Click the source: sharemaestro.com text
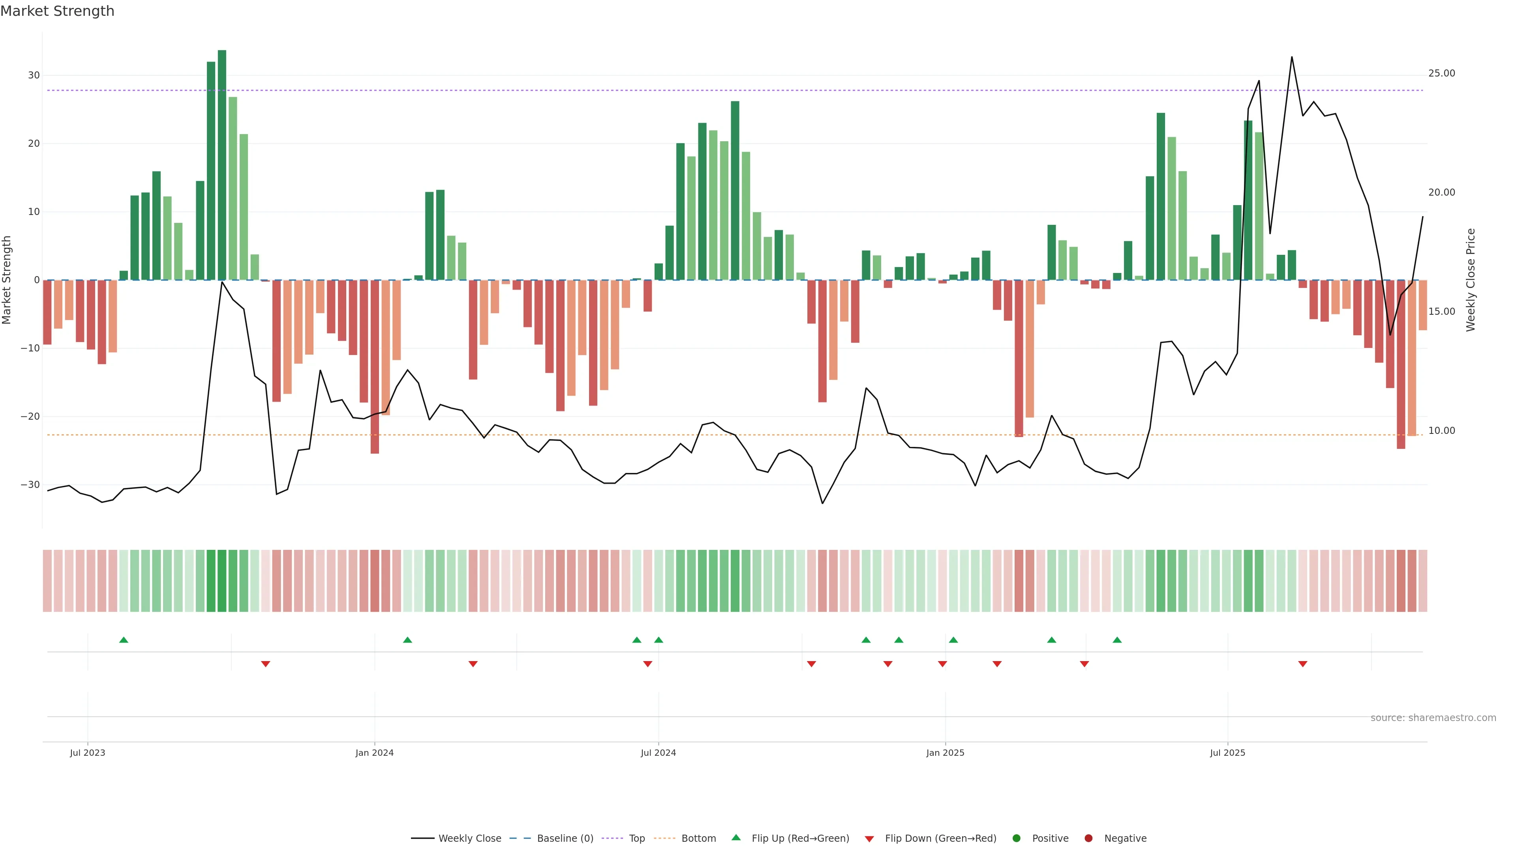 (x=1433, y=718)
